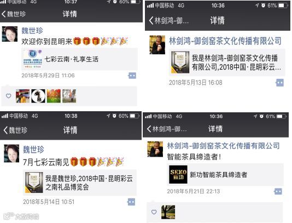
Task: Tap 林剑鸿 avatar on May 13 post
Action: pyautogui.click(x=157, y=45)
